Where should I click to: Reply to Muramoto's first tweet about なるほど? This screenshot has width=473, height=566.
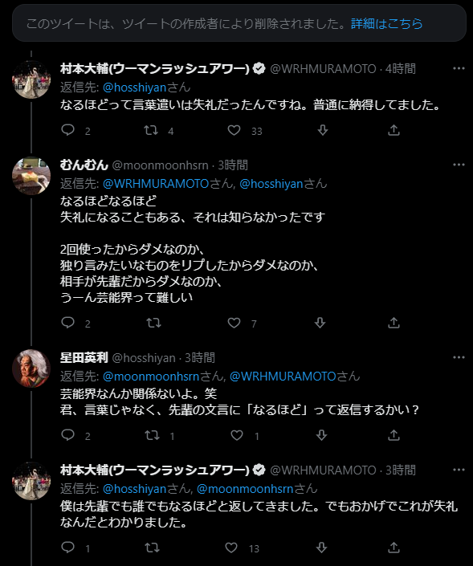click(x=68, y=130)
